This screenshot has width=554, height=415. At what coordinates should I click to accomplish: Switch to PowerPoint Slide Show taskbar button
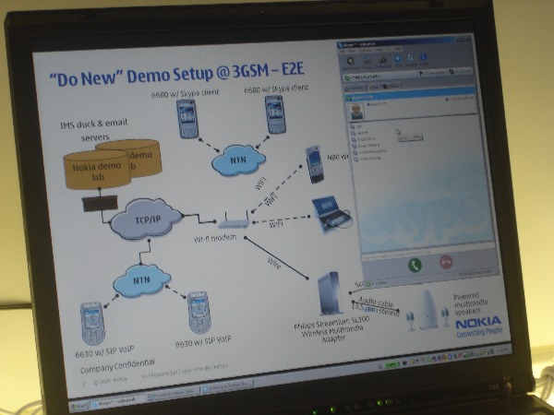[174, 394]
